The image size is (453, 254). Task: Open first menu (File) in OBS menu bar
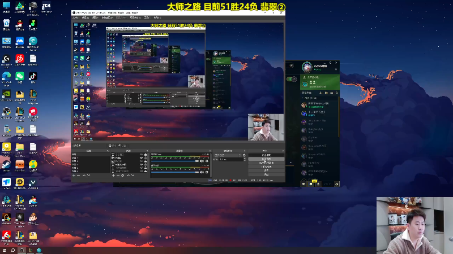[x=76, y=17]
